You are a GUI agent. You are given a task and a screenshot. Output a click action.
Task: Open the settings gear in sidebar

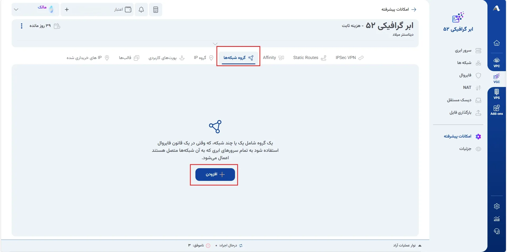click(497, 206)
